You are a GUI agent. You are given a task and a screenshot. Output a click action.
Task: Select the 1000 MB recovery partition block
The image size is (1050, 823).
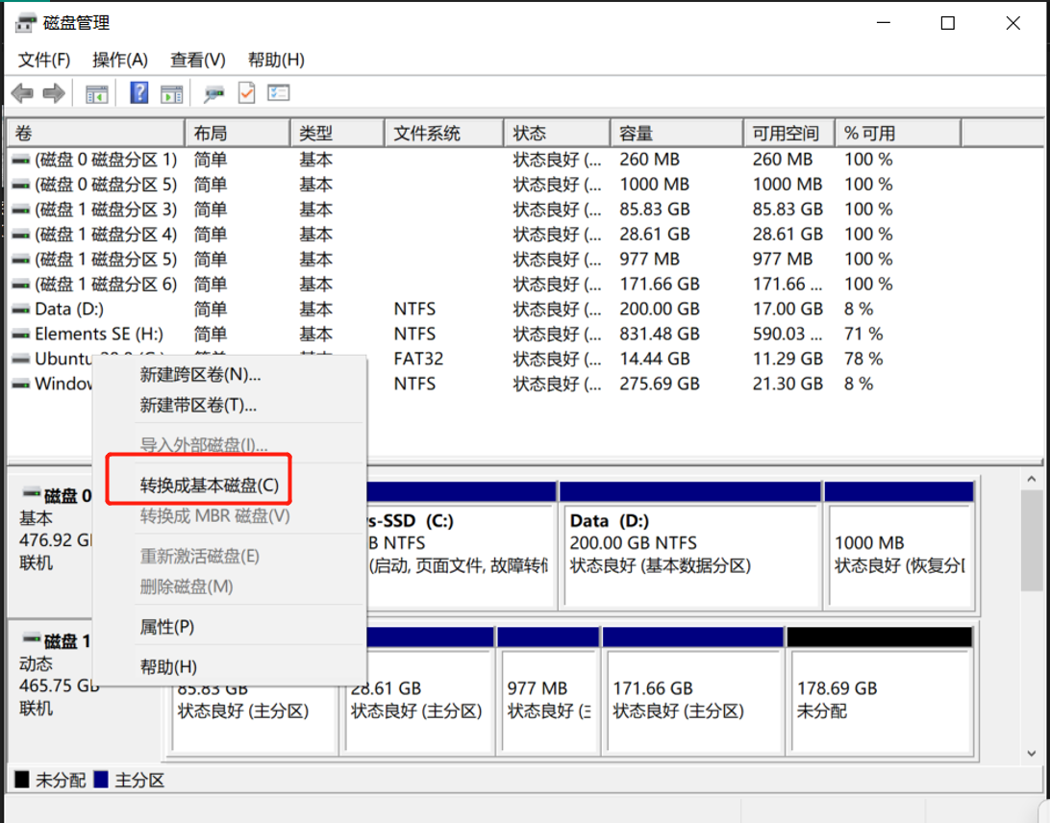[x=899, y=545]
